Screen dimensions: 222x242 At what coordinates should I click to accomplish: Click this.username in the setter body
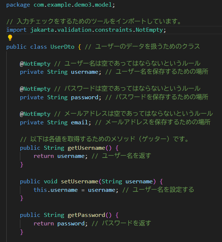coord(56,190)
